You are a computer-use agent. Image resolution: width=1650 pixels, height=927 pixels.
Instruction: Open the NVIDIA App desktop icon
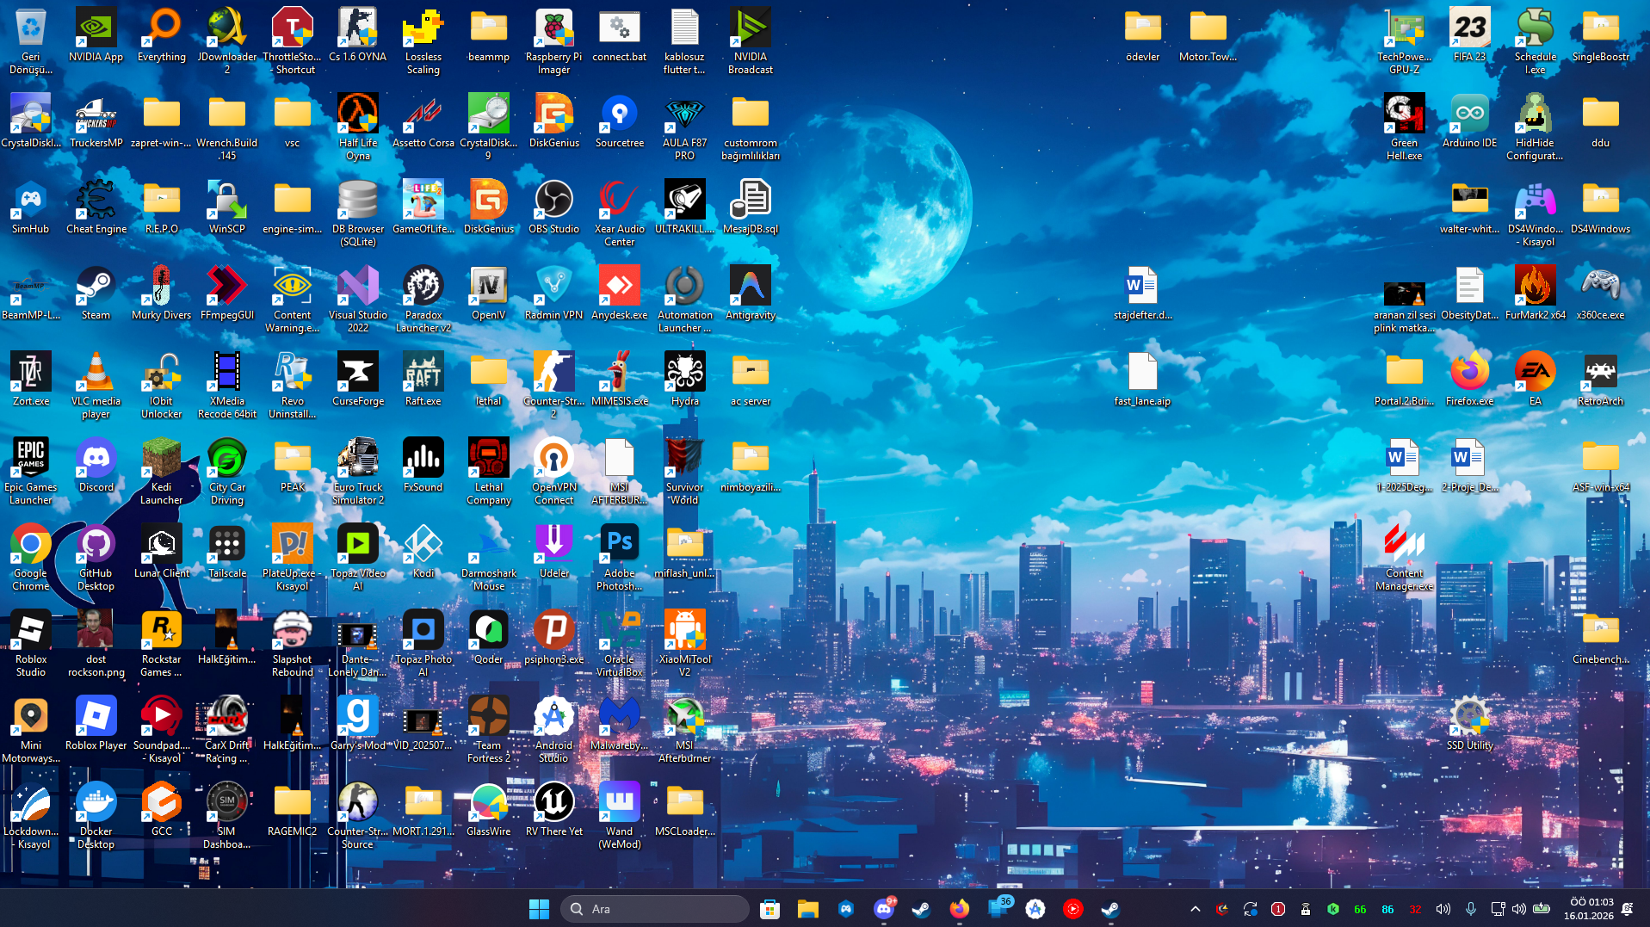coord(96,35)
